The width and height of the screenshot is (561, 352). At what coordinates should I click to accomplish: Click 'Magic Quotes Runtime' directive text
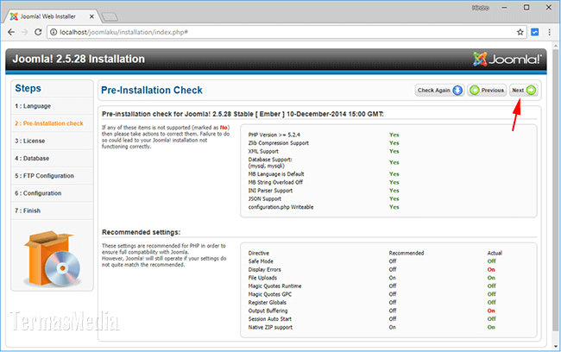274,286
